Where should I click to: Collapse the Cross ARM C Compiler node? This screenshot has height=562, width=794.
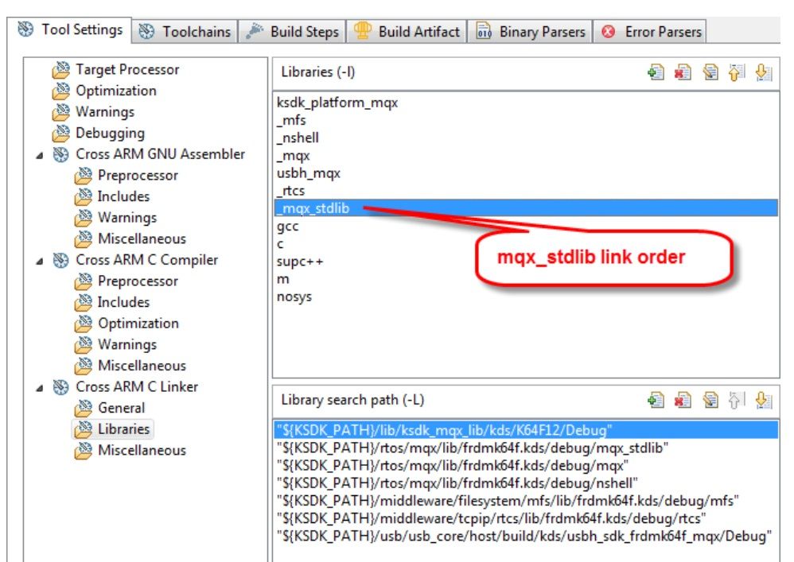[40, 261]
